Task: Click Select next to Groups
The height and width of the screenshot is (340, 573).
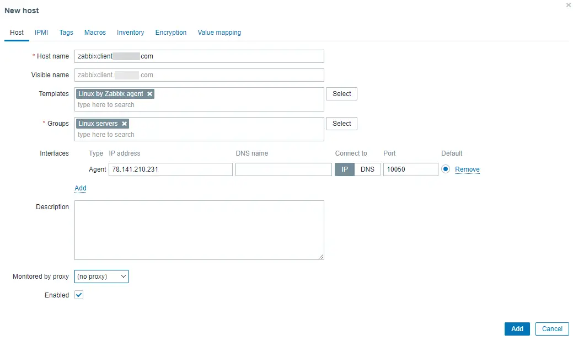Action: pyautogui.click(x=341, y=123)
